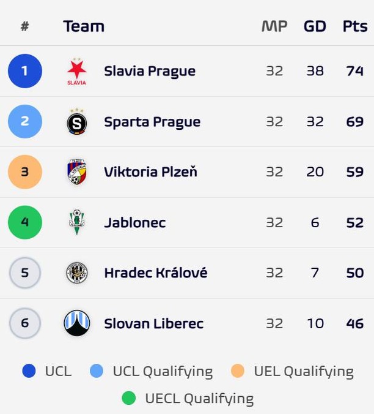
Task: Click the Sparta Prague club crest
Action: 76,121
